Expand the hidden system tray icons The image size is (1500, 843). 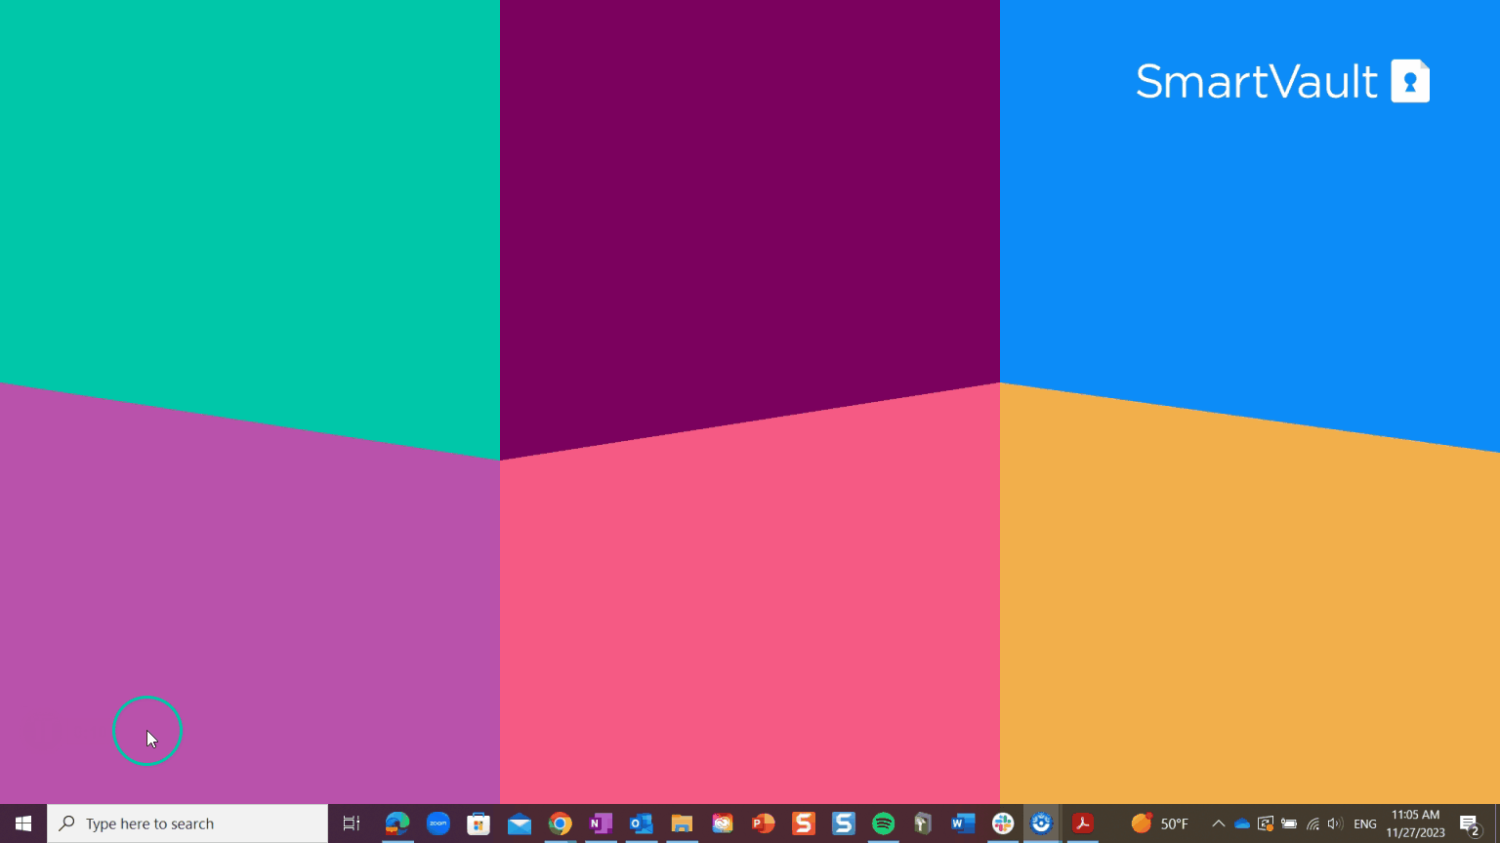tap(1219, 823)
